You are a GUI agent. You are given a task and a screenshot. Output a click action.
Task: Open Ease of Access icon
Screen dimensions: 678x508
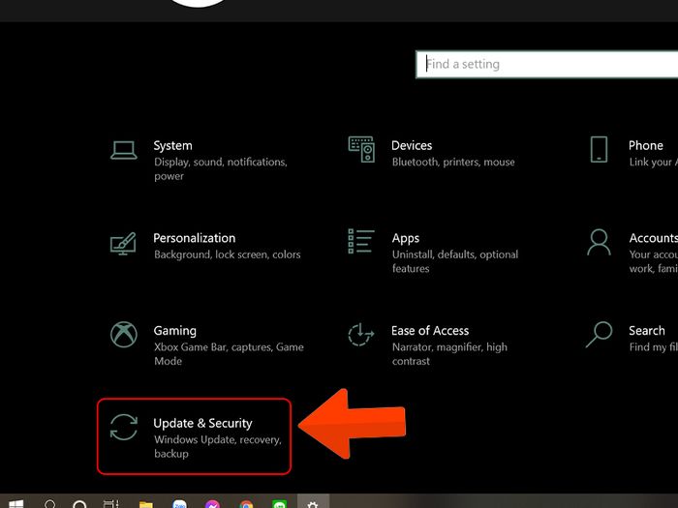(x=361, y=335)
